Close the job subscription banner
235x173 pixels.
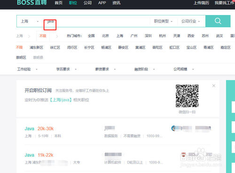coord(214,86)
